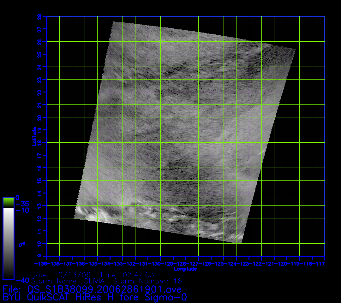Click the Time: 02:47:03 text
Viewport: 341px width, 303px height.
[x=127, y=274]
